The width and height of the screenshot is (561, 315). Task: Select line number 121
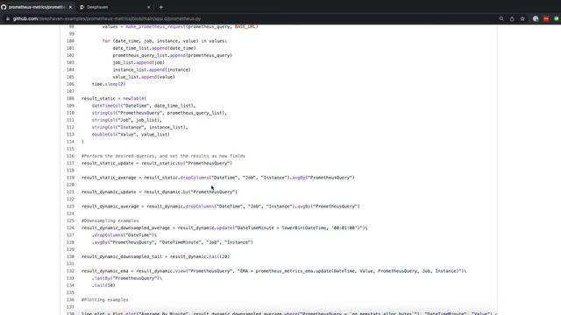(x=70, y=192)
